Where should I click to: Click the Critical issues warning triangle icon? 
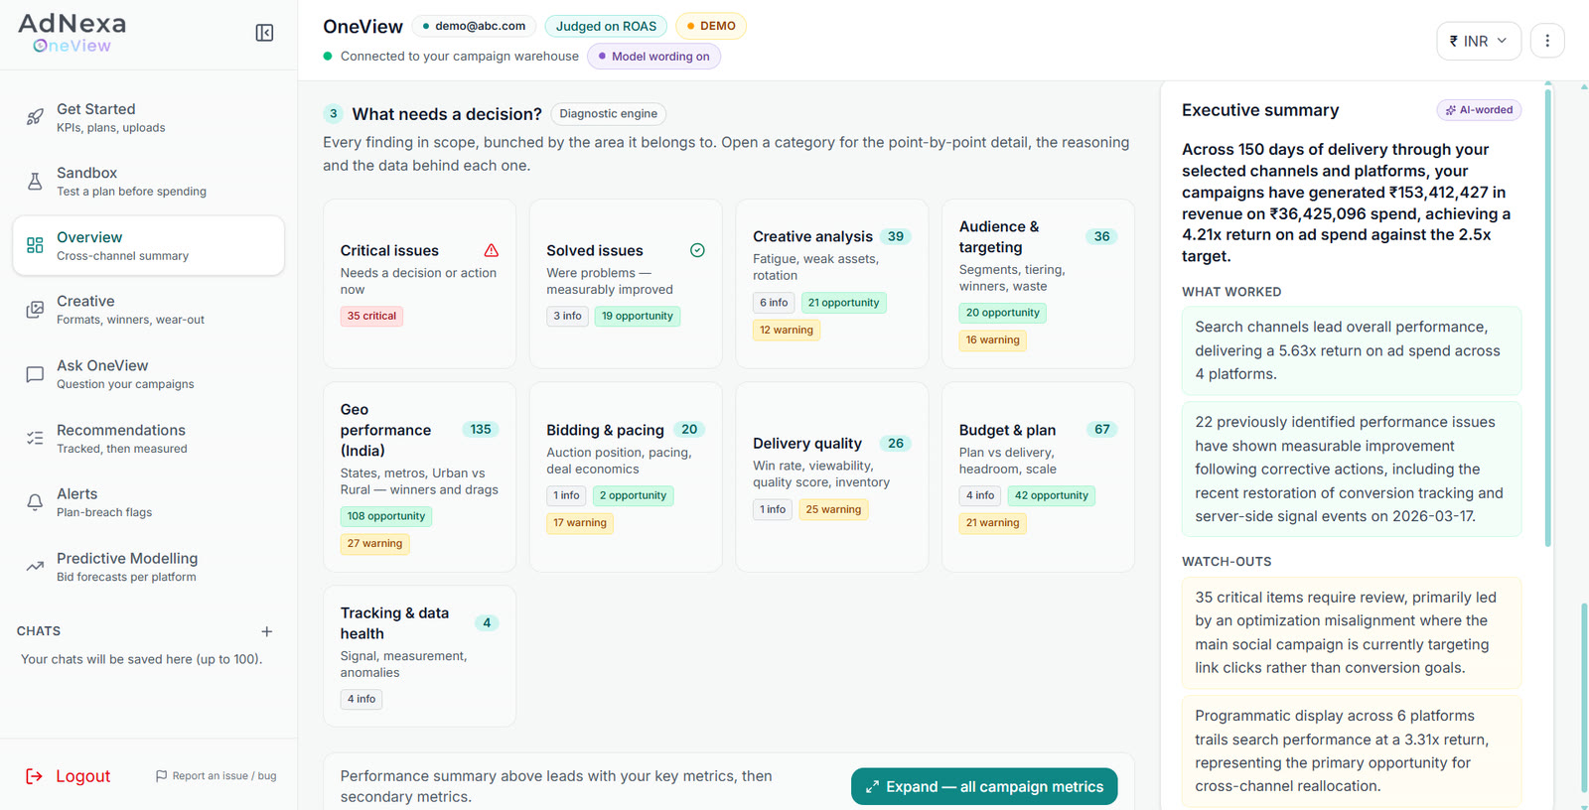[491, 250]
